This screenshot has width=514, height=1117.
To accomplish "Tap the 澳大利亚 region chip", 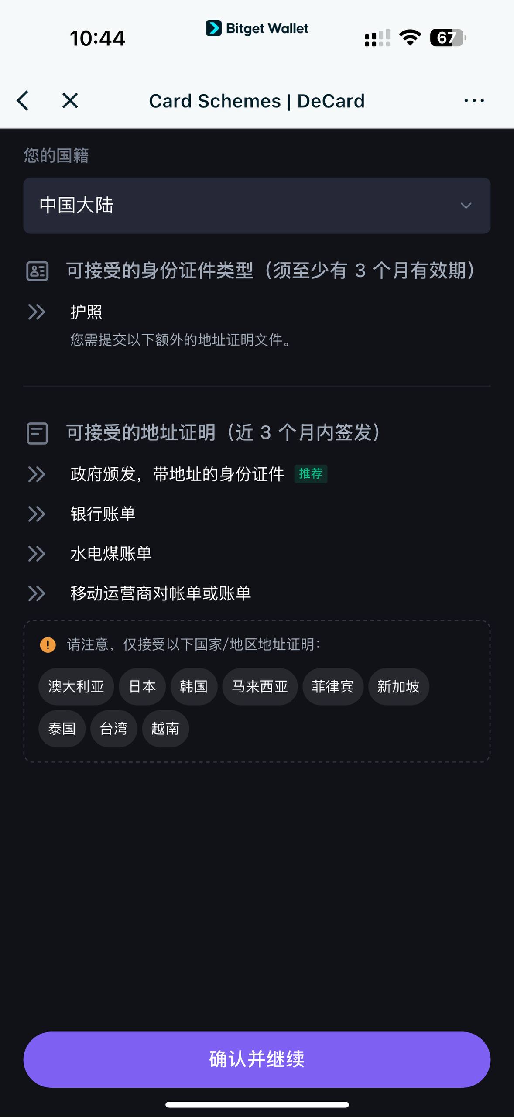I will click(76, 687).
